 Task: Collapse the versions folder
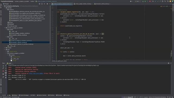(6, 10)
